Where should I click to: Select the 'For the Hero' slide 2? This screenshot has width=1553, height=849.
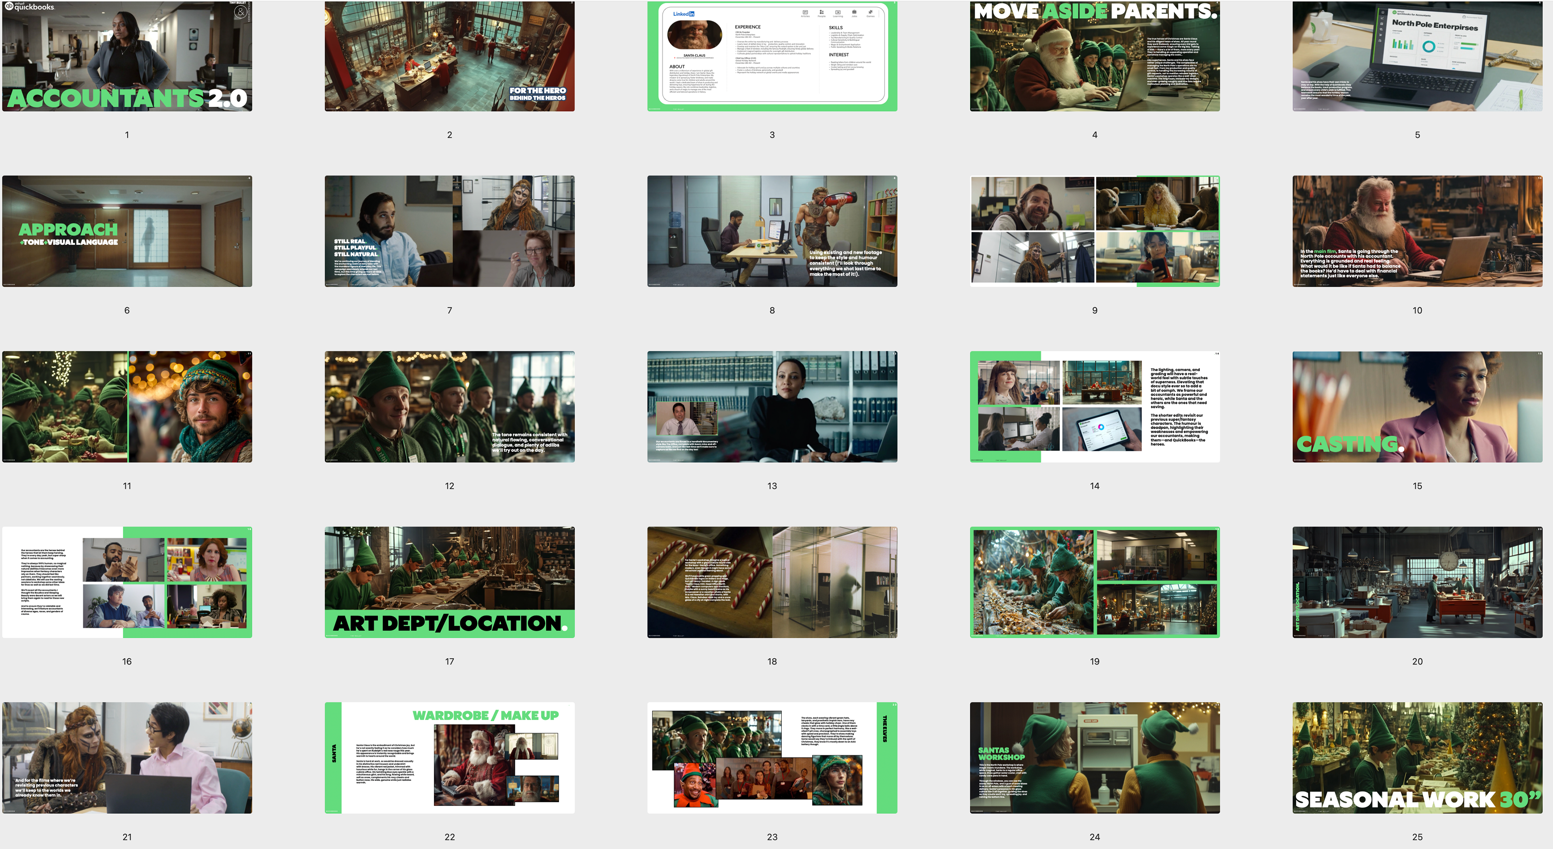point(449,55)
